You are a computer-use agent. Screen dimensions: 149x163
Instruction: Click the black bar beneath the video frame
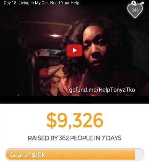74,100
